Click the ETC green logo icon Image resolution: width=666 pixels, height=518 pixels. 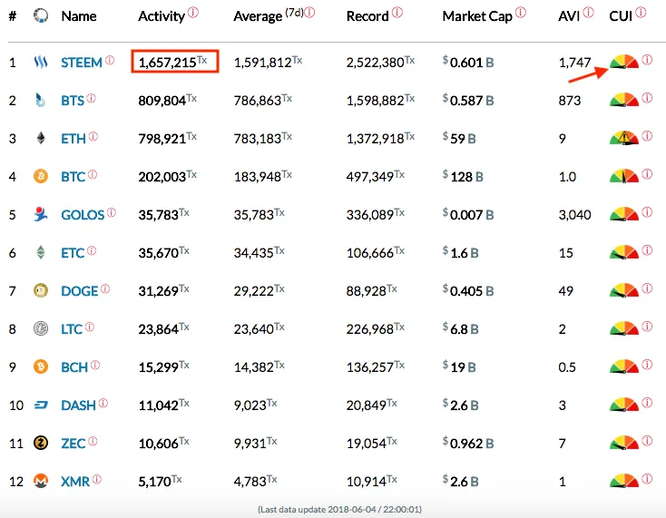point(41,252)
